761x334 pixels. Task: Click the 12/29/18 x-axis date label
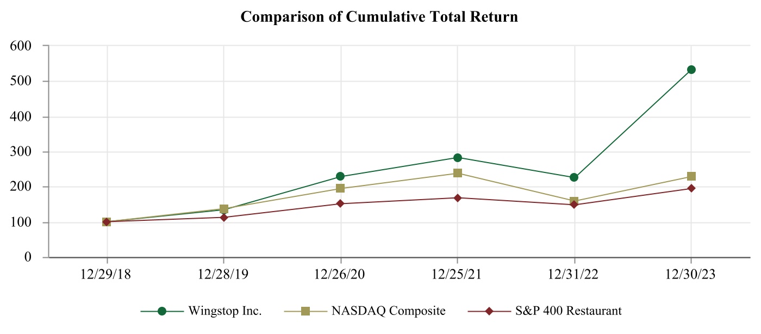tap(107, 275)
